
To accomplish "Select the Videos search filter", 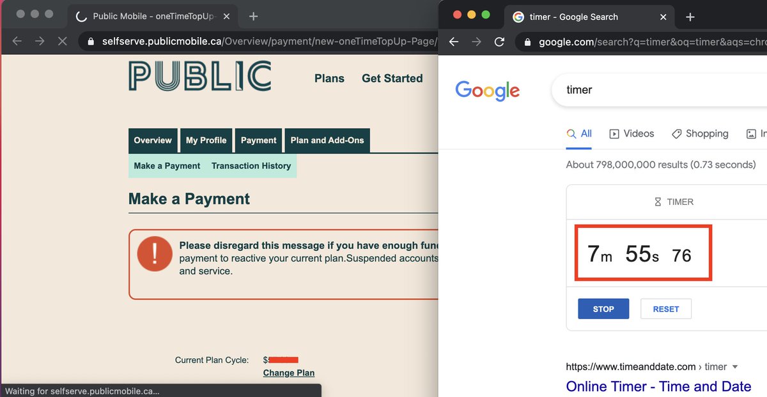I will point(631,134).
